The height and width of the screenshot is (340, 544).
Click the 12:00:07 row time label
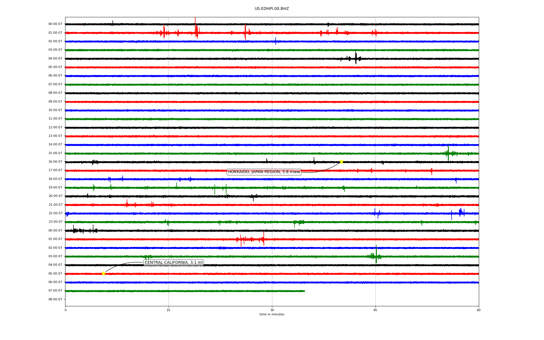55,127
